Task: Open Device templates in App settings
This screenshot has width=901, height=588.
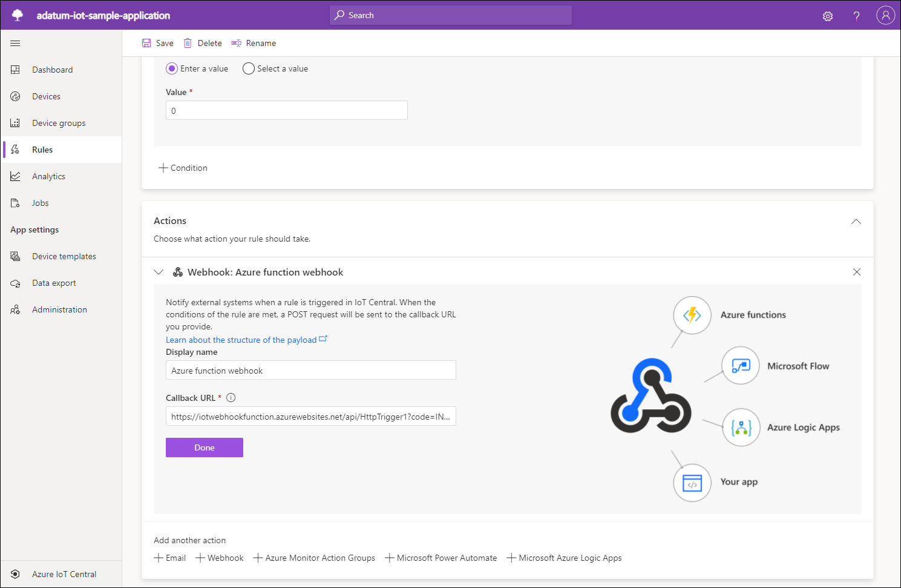Action: (61, 256)
